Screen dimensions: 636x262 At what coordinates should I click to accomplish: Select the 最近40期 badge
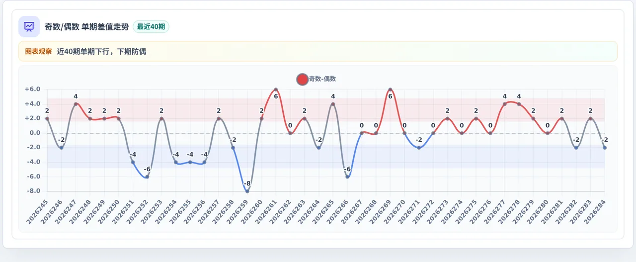point(151,27)
